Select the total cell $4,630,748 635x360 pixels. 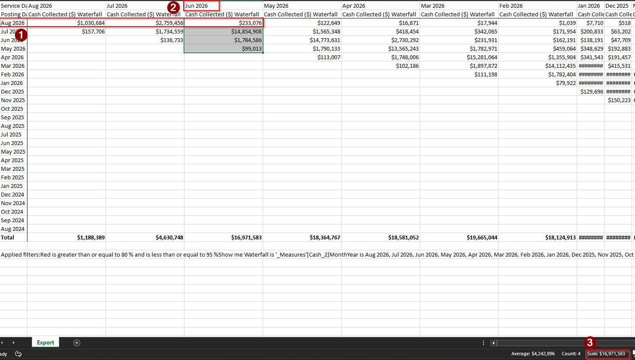pyautogui.click(x=145, y=237)
